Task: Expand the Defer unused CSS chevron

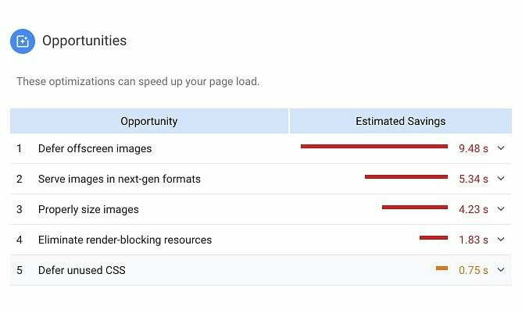Action: click(501, 270)
